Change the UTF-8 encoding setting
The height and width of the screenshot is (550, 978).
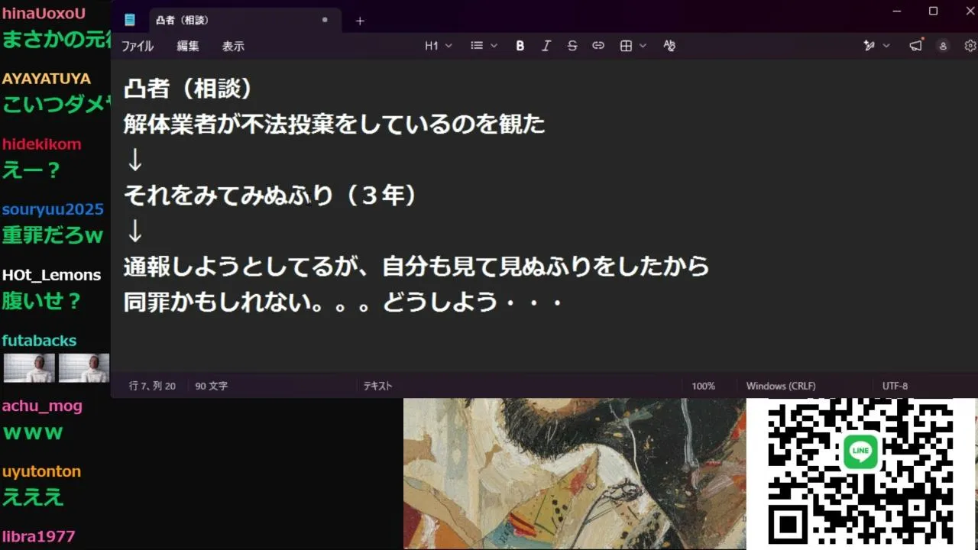coord(895,386)
